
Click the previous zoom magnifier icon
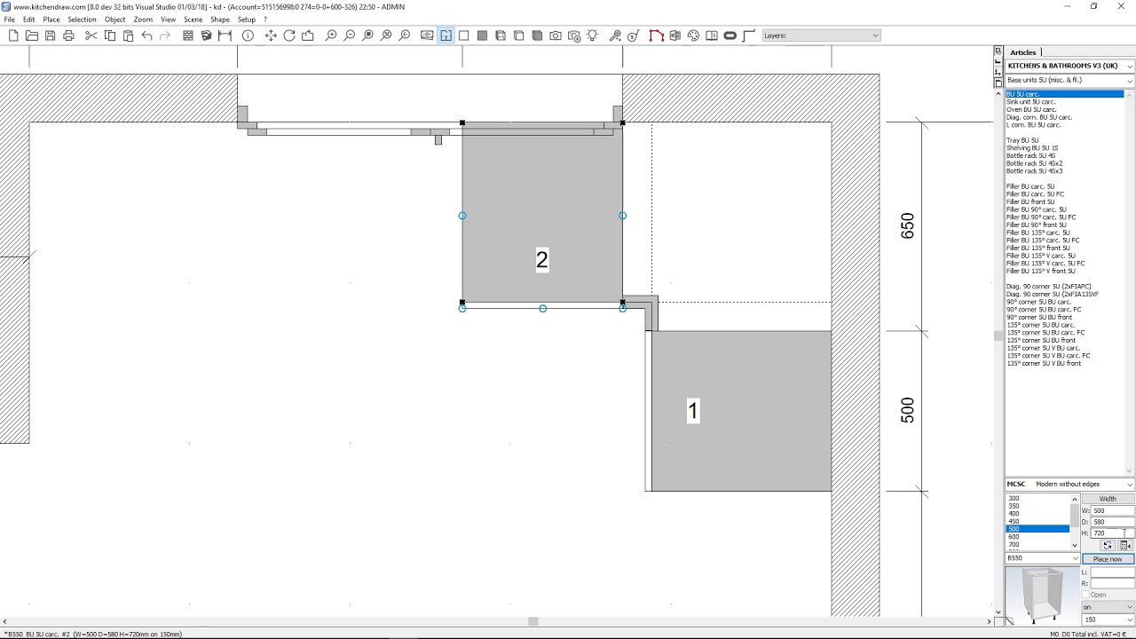405,35
